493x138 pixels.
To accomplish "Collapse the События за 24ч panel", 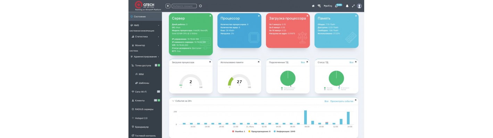I will tap(173, 101).
